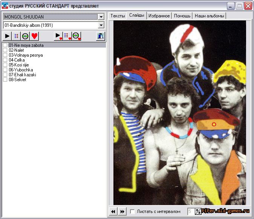
Task: Click the green disc icon without heart
Action: (25, 36)
